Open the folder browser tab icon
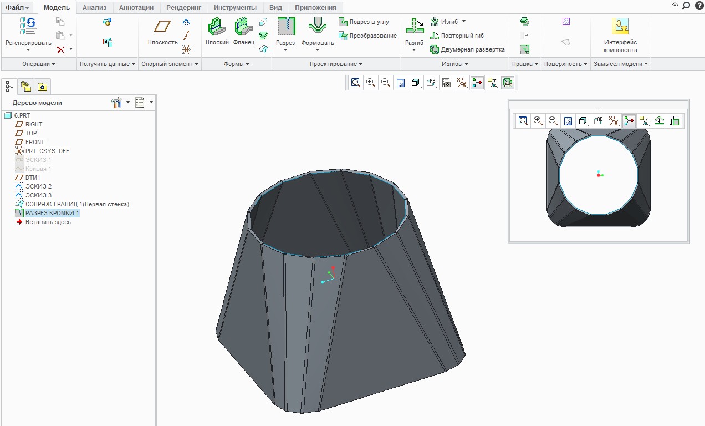The width and height of the screenshot is (705, 426). pyautogui.click(x=25, y=86)
